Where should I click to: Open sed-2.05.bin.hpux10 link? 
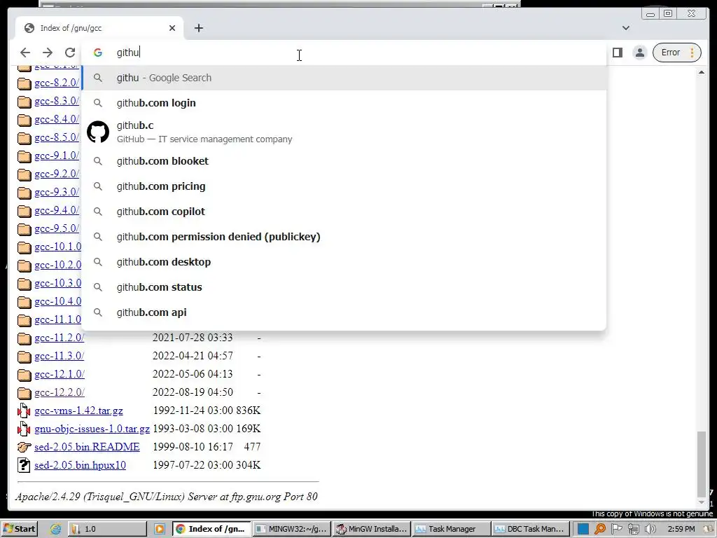click(80, 465)
